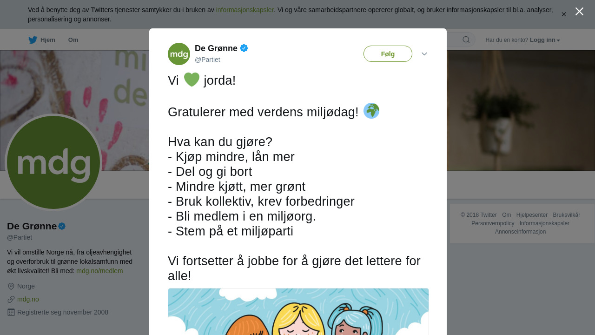This screenshot has height=335, width=595.
Task: Click the search magnifier icon
Action: click(x=466, y=40)
